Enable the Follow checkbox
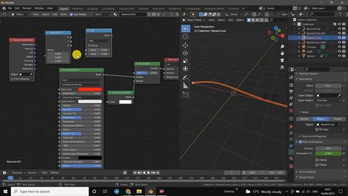Screen dimensions: 348x196 point(317,165)
